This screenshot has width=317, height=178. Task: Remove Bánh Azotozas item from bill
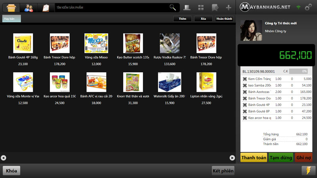click(244, 92)
